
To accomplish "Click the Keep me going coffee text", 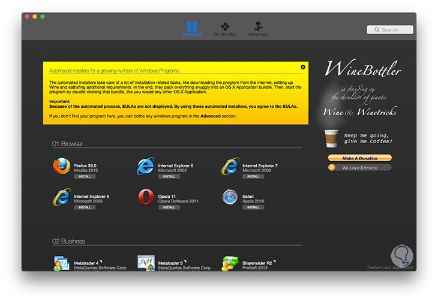I will (x=368, y=138).
